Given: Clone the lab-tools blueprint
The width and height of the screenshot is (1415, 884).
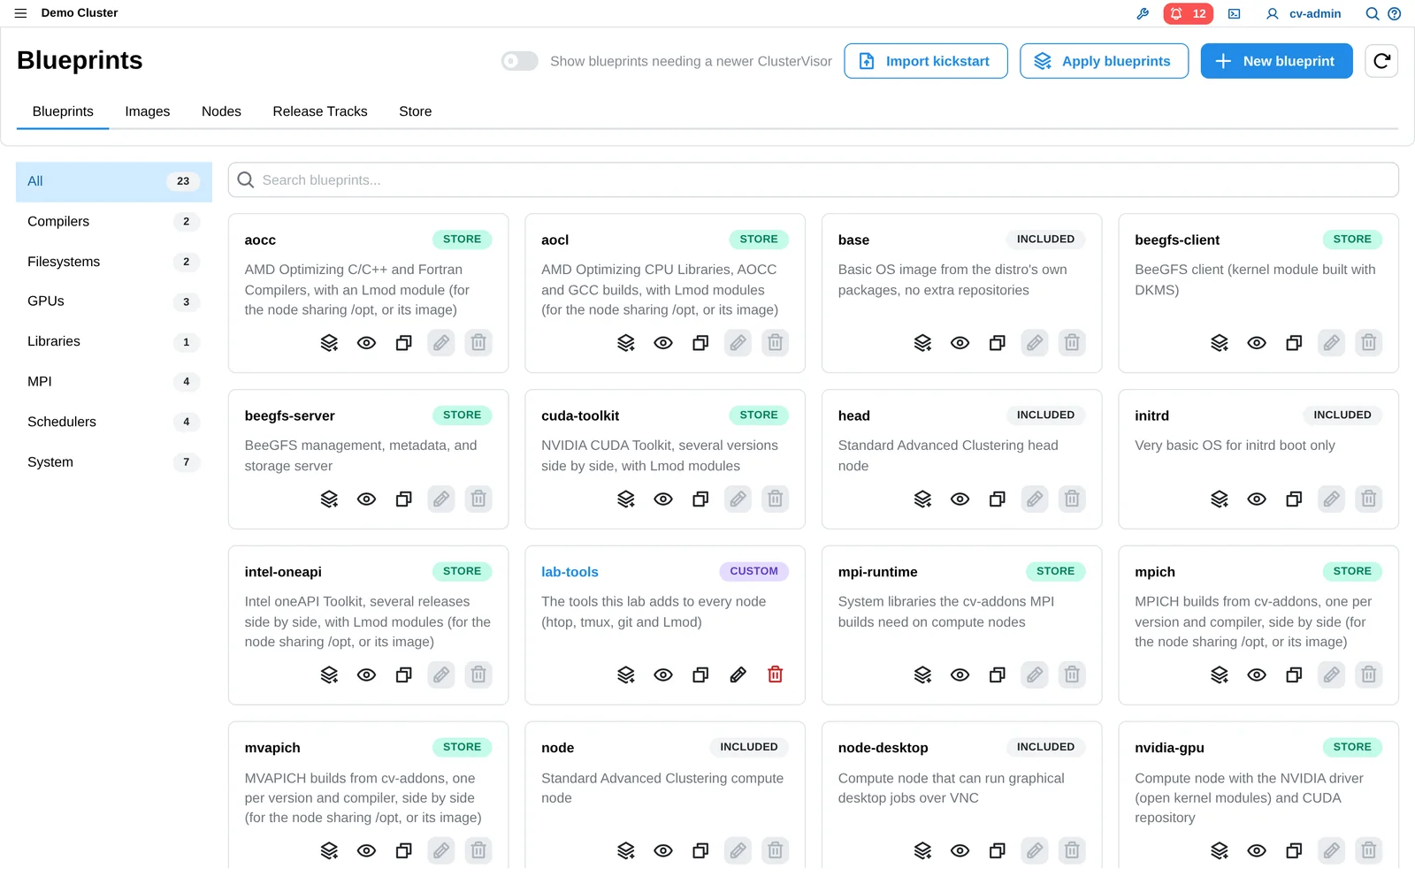Looking at the screenshot, I should [700, 675].
